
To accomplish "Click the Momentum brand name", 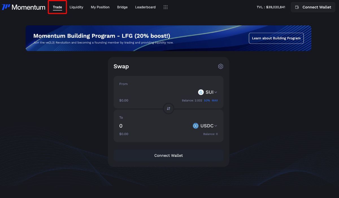I will 28,7.
